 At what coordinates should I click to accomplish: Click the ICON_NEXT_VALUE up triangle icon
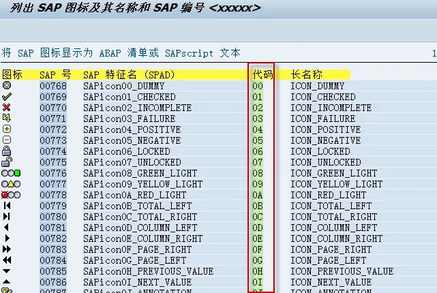(6, 281)
